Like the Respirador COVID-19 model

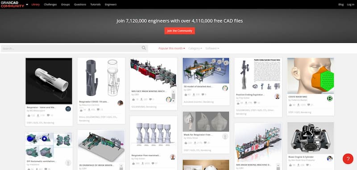pos(81,110)
